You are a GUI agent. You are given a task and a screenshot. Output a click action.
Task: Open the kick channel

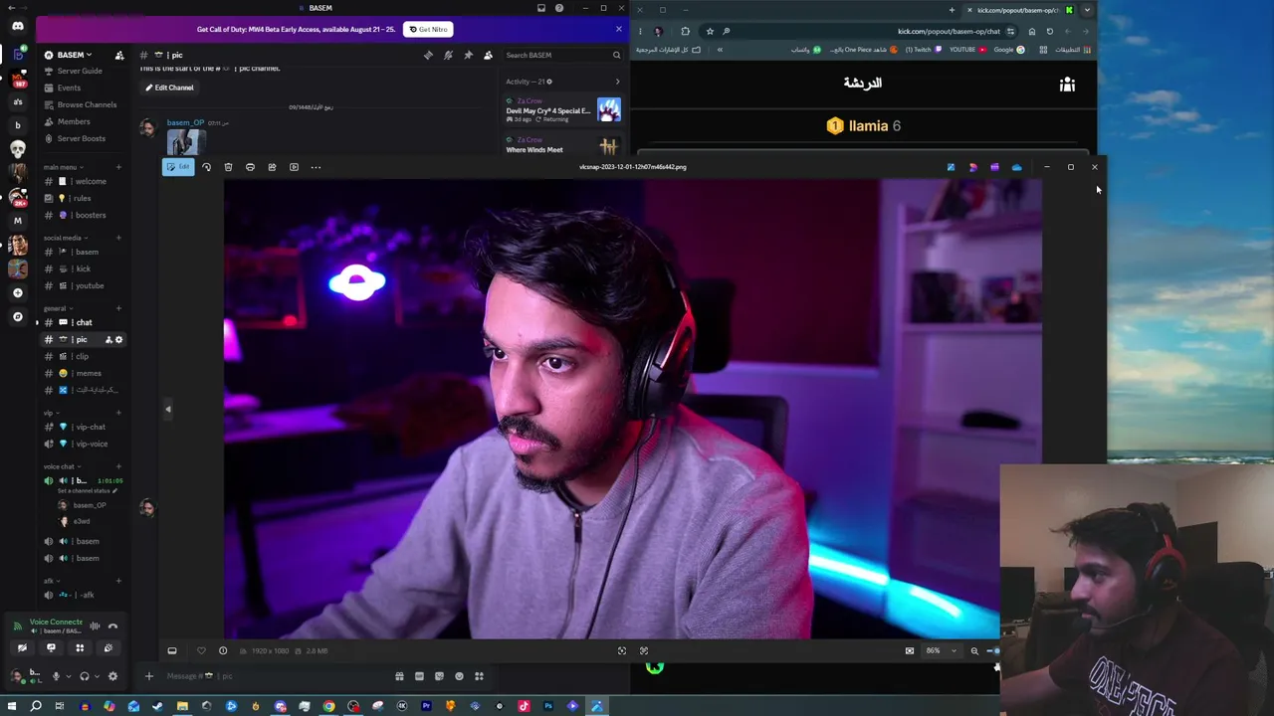pyautogui.click(x=84, y=268)
